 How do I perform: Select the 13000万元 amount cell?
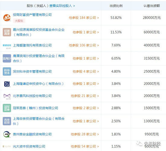(x=152, y=121)
